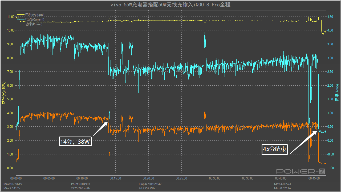Toggle the 功率(Power) legend entry
The height and width of the screenshot is (192, 341).
(34, 24)
